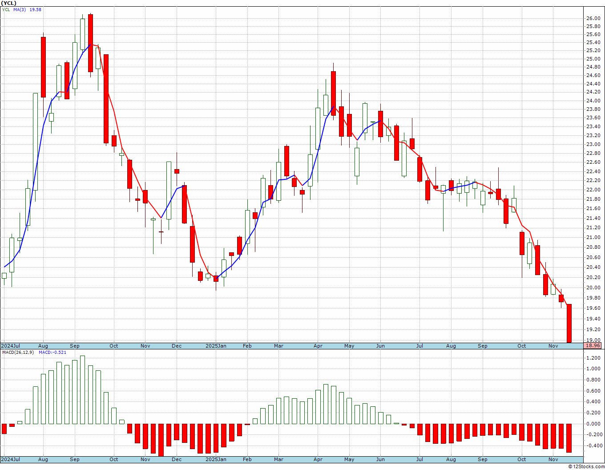
Task: Click the MACD(26,12,9) indicator label
Action: click(x=17, y=352)
